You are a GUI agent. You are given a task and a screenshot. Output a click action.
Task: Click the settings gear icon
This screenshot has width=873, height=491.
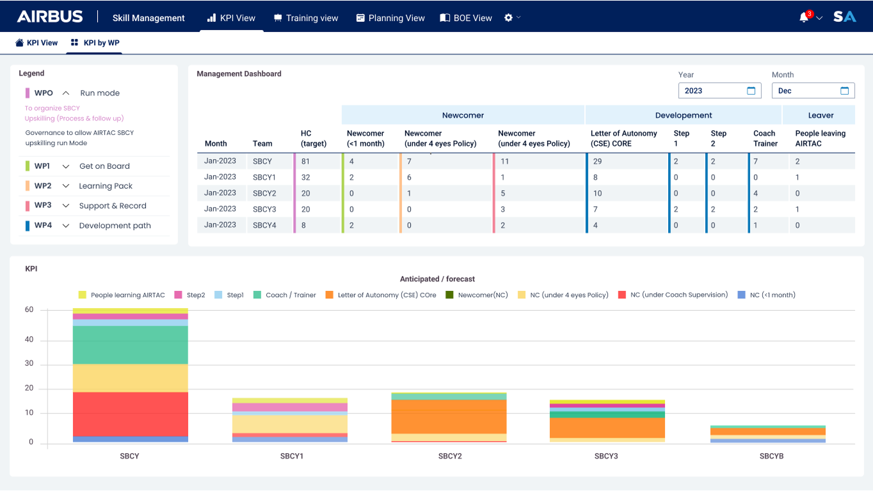point(508,18)
